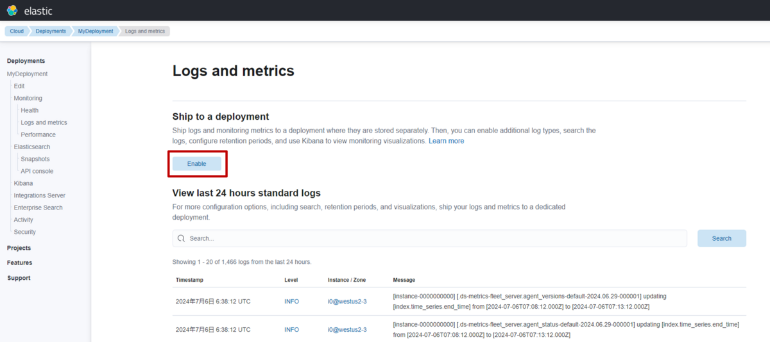Focus the log Search input field
Viewport: 770px width, 342px height.
tap(430, 238)
